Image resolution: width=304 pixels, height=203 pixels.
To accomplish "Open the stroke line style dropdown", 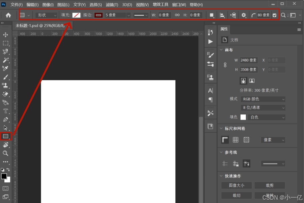I will click(141, 15).
